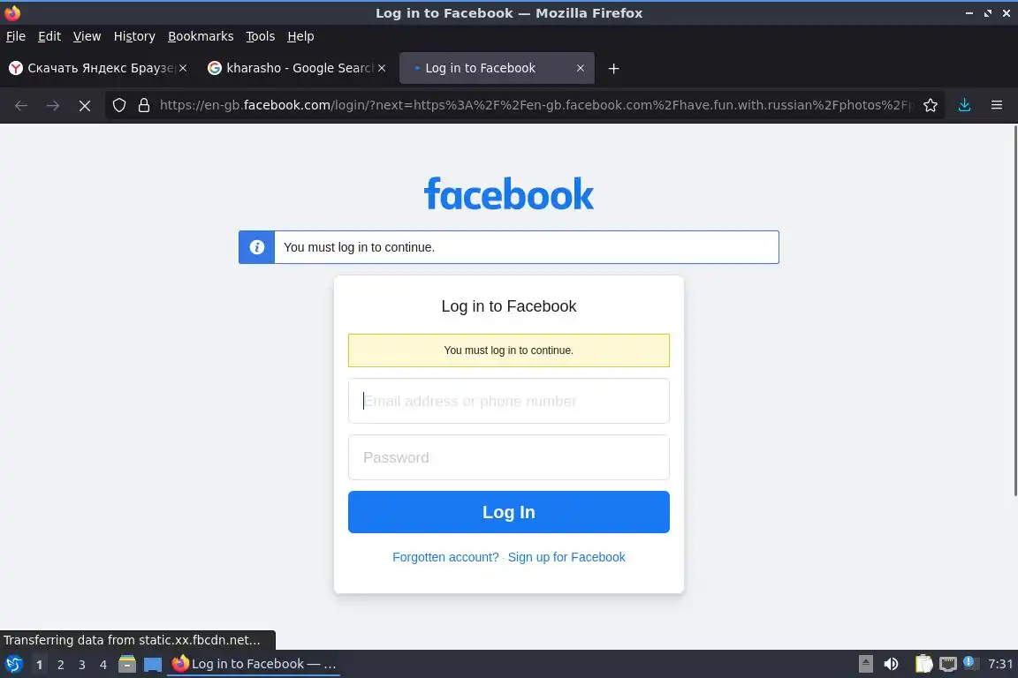The image size is (1018, 678).
Task: Switch to workspace 2
Action: [x=60, y=665]
